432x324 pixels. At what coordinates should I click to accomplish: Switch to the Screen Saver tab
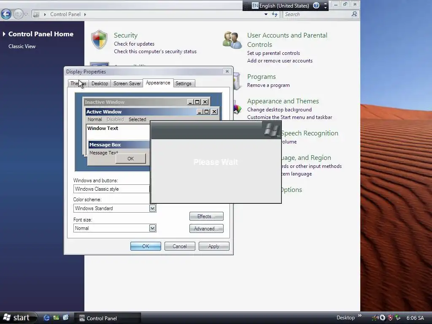point(127,84)
